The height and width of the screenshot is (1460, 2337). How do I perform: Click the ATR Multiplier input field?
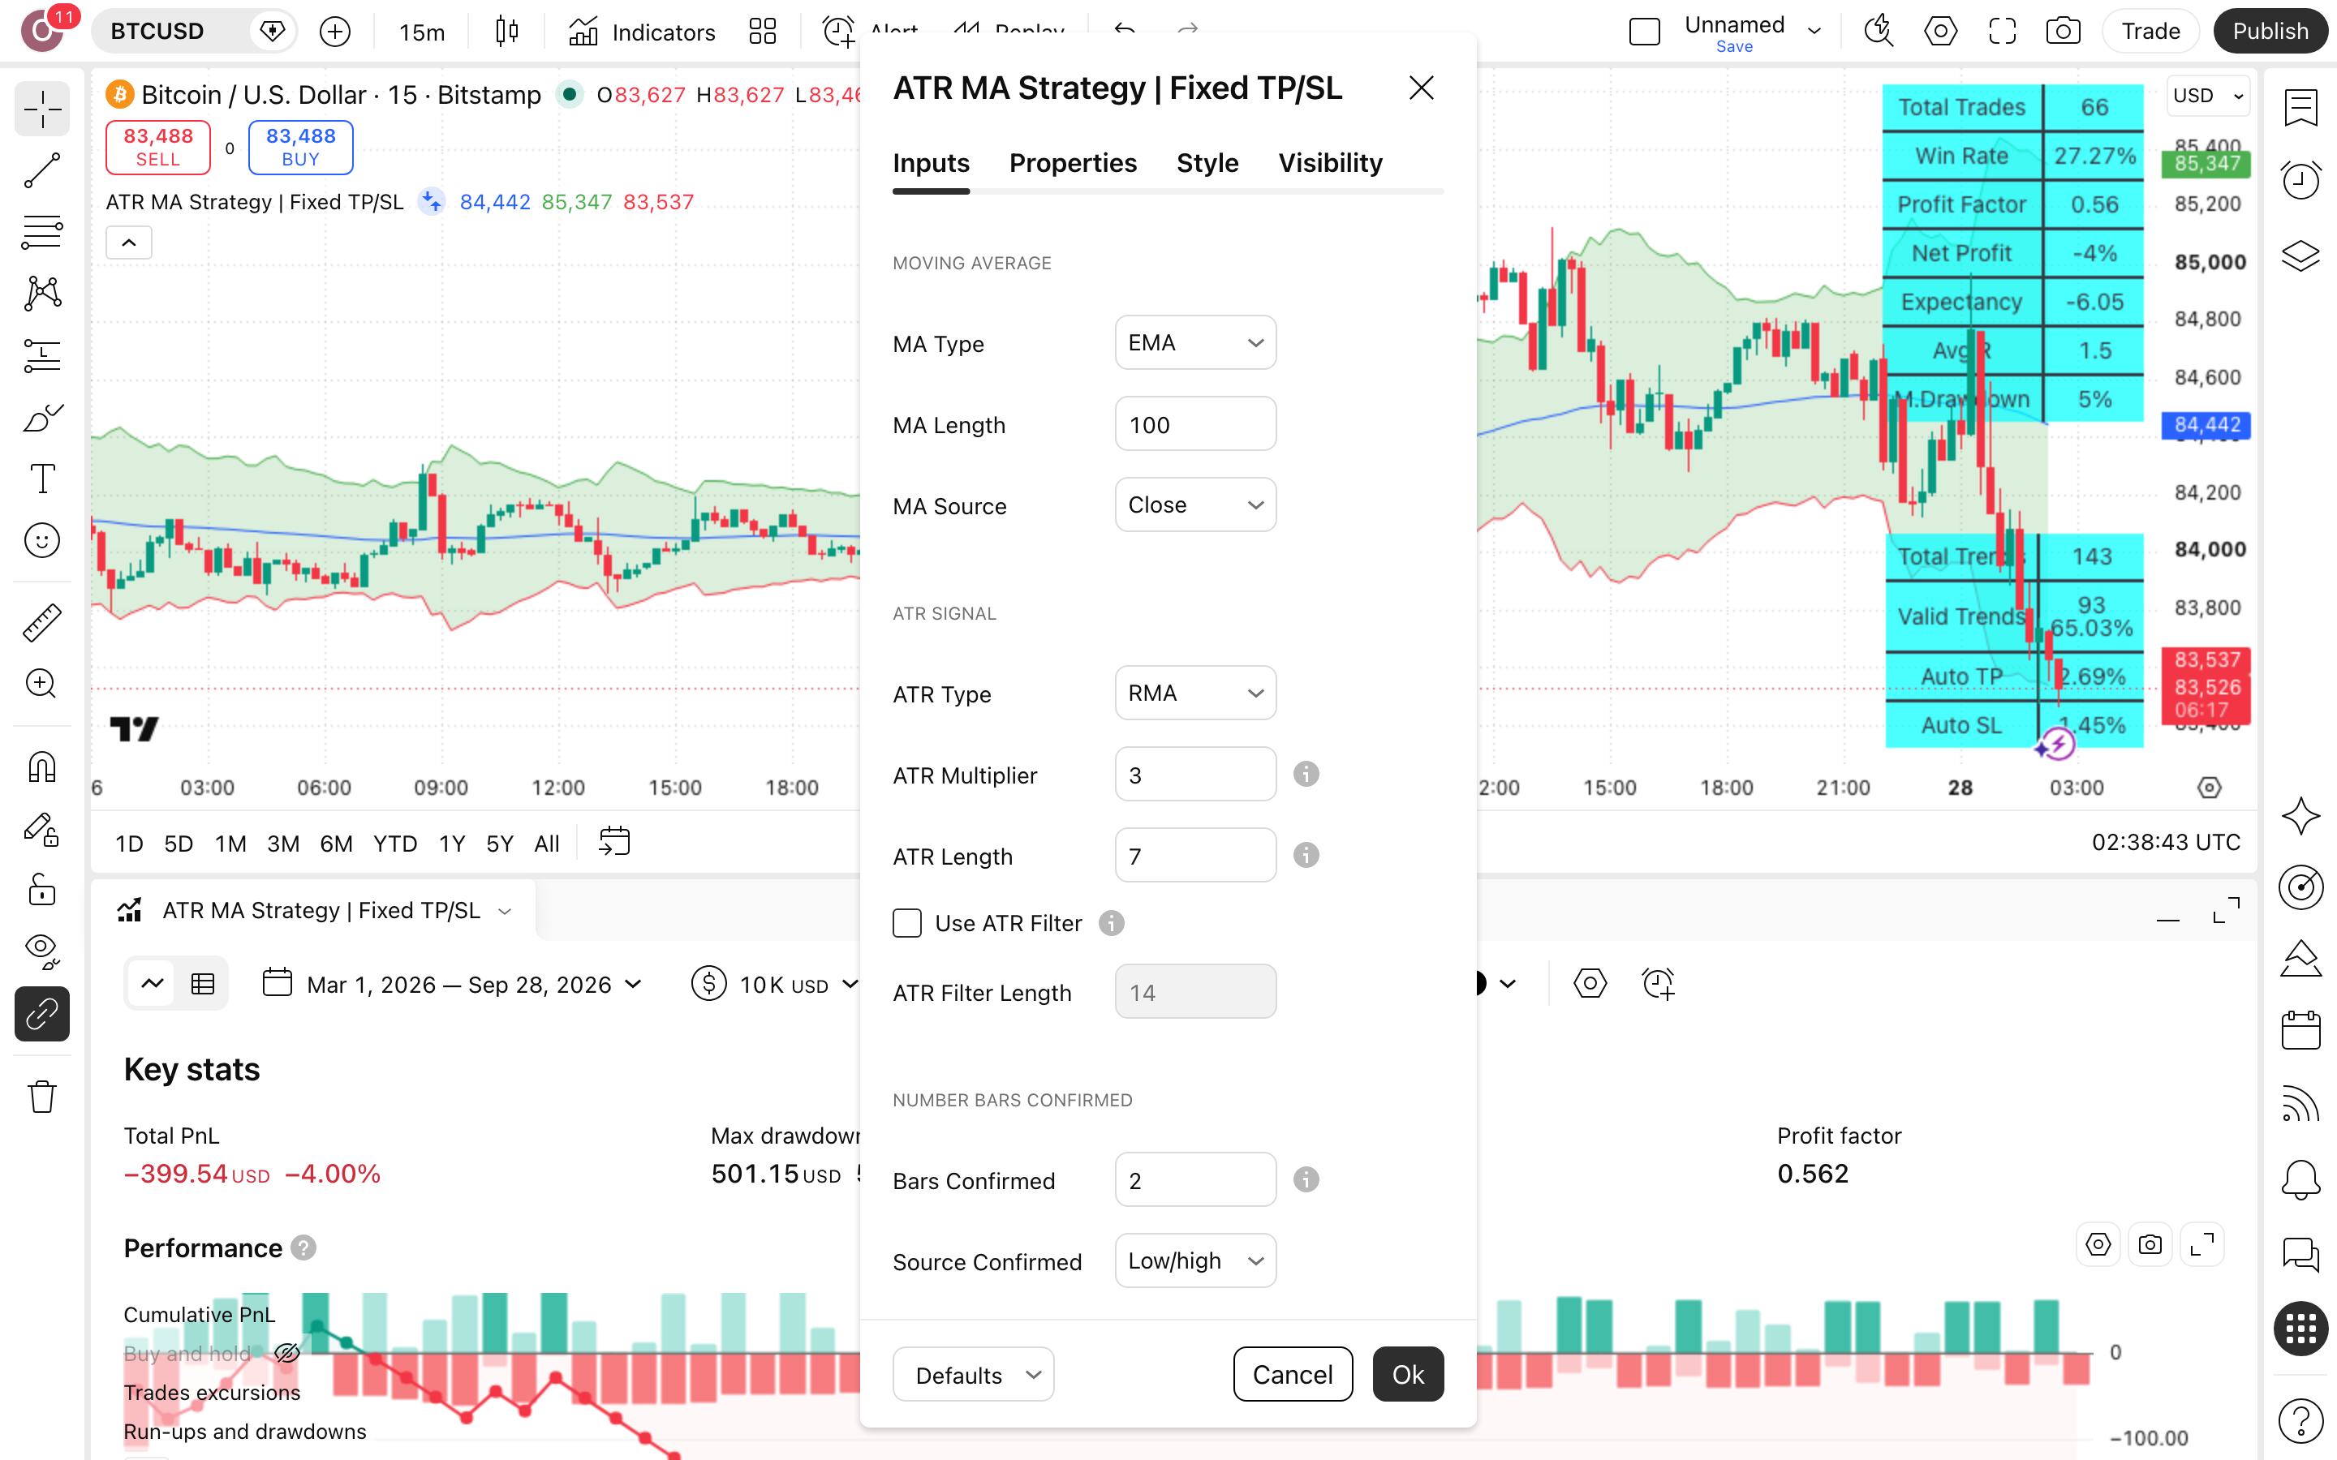coord(1195,775)
